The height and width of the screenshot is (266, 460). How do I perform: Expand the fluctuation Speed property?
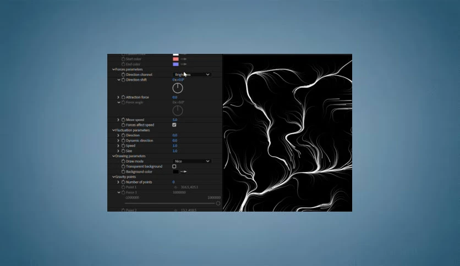click(118, 146)
